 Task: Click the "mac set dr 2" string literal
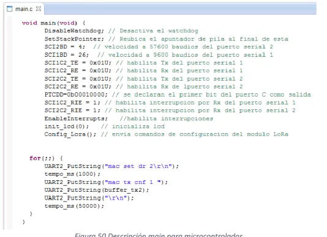(x=138, y=166)
